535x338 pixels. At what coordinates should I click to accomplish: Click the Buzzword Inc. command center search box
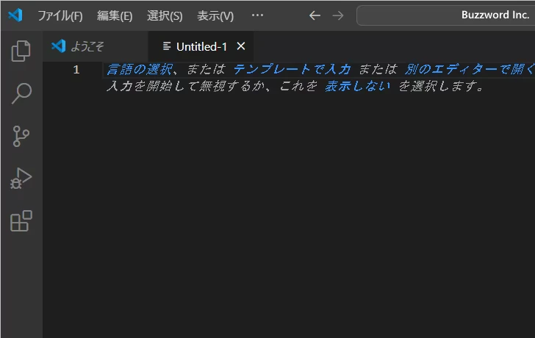[445, 15]
